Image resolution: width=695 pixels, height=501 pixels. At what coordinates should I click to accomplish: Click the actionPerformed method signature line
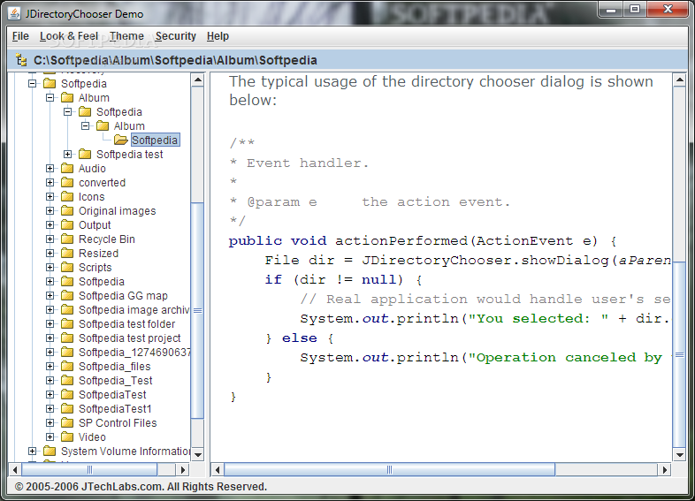tap(423, 241)
